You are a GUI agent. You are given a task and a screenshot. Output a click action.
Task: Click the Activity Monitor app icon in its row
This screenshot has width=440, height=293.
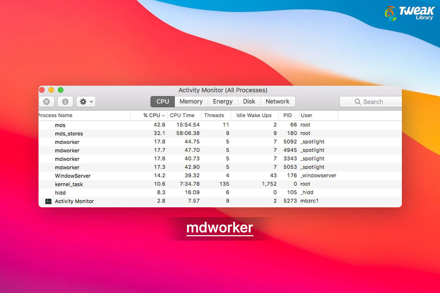[x=48, y=201]
